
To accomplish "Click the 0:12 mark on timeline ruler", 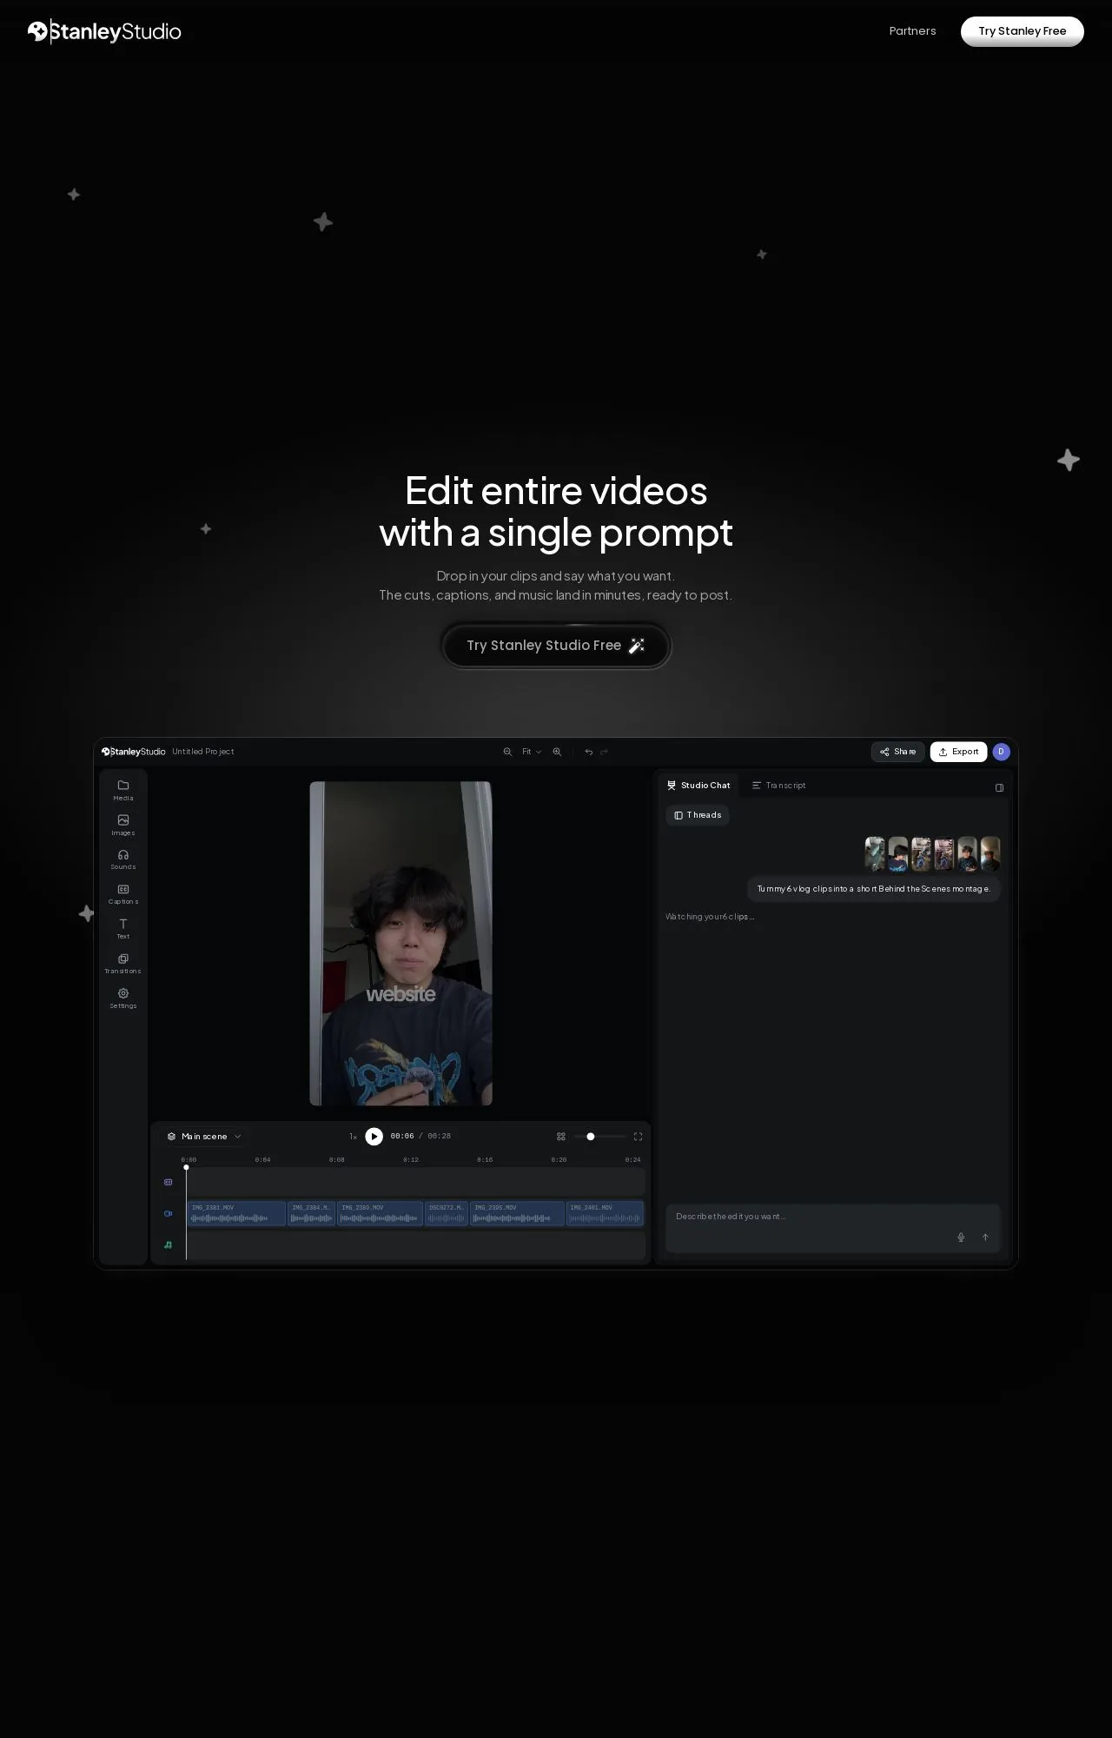I will coord(411,1160).
